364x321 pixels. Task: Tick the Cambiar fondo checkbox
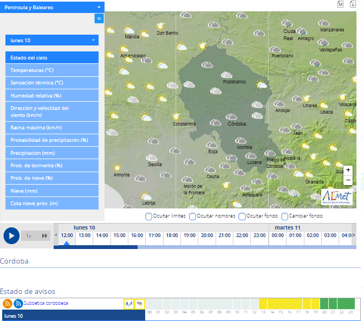coord(284,217)
